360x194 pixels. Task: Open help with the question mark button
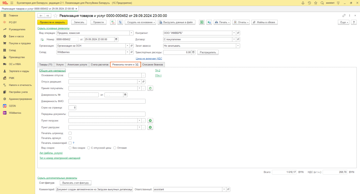pyautogui.click(x=354, y=22)
